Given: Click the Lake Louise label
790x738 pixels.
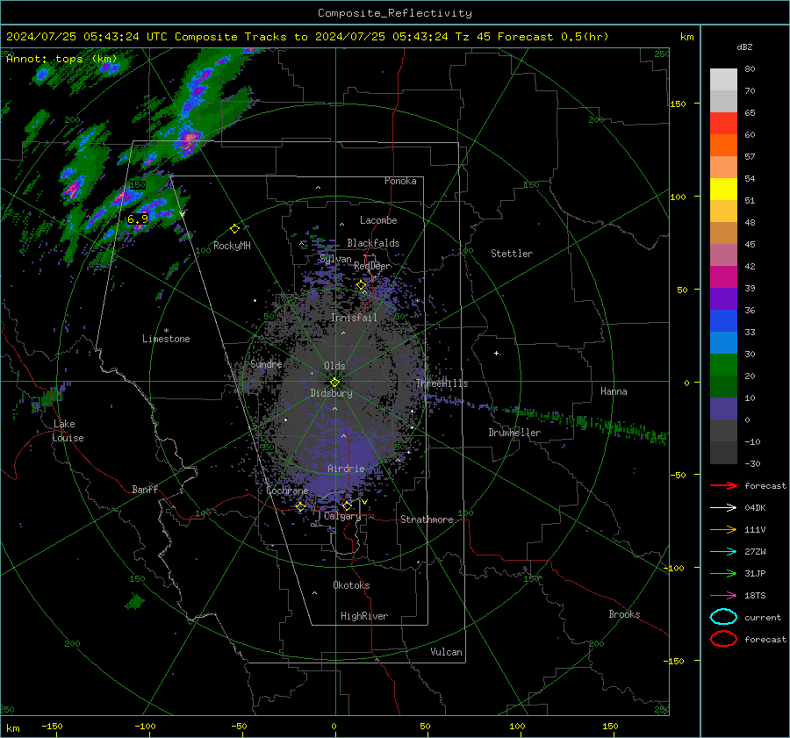Looking at the screenshot, I should 68,431.
